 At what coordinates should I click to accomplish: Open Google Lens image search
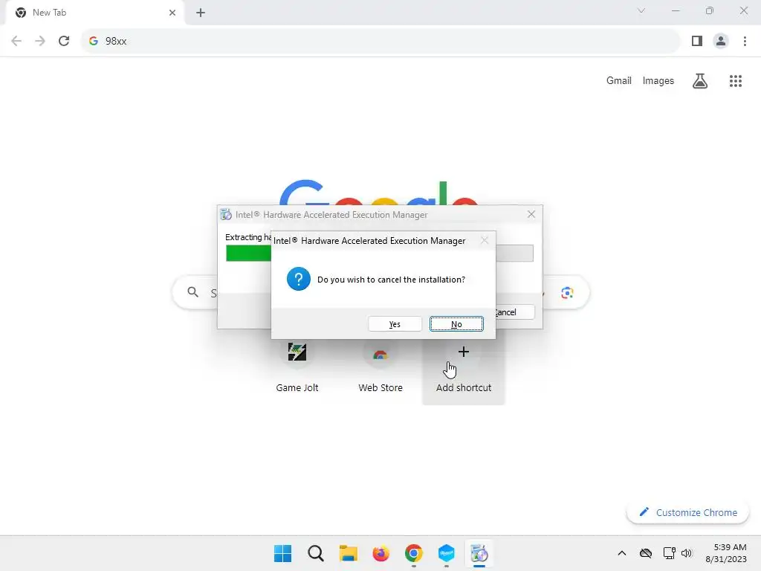point(567,293)
